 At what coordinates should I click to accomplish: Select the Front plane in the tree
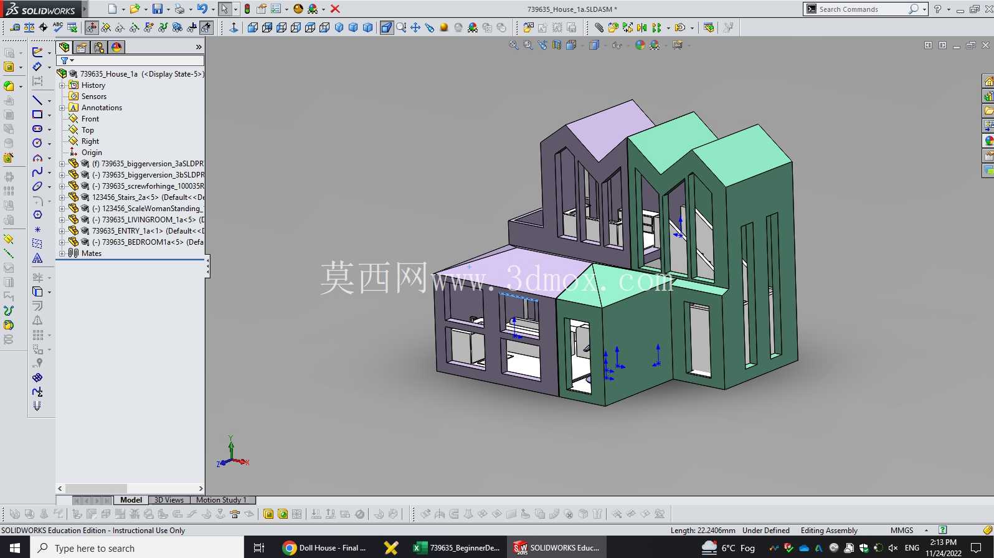click(90, 119)
